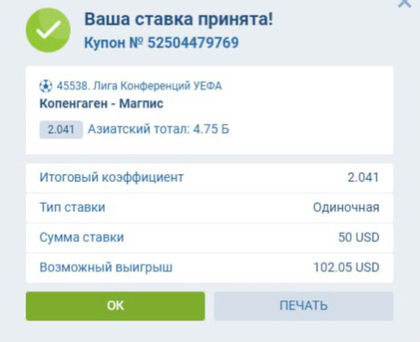Click the green checkmark success icon
The image size is (420, 342).
[x=48, y=30]
